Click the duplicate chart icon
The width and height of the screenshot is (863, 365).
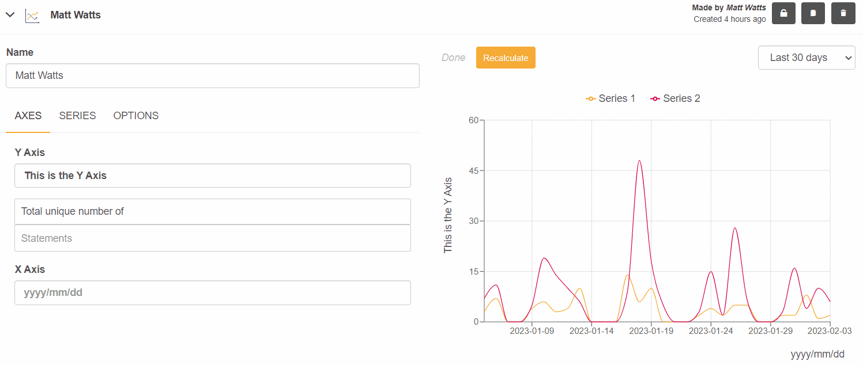[813, 13]
